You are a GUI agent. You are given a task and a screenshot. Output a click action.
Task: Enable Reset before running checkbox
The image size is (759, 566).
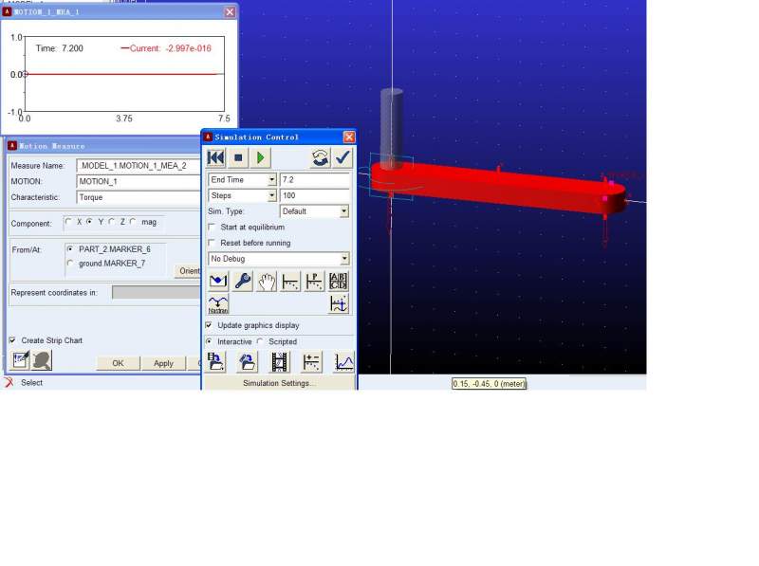pos(212,243)
